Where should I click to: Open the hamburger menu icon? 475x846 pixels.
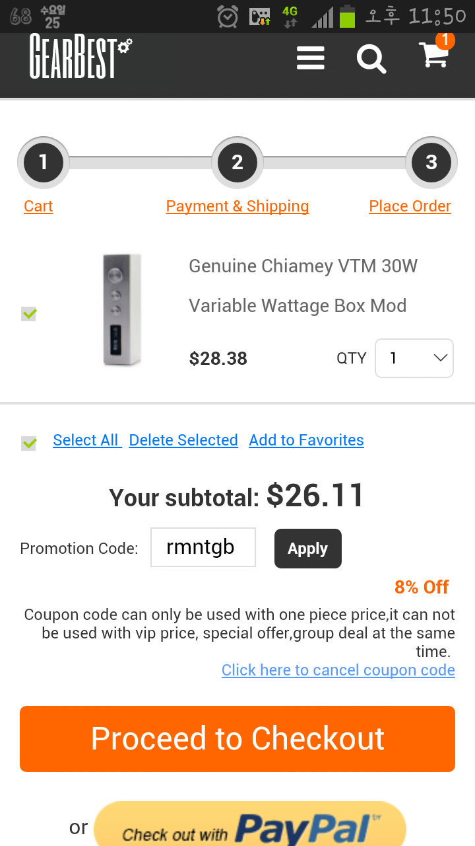(x=310, y=58)
